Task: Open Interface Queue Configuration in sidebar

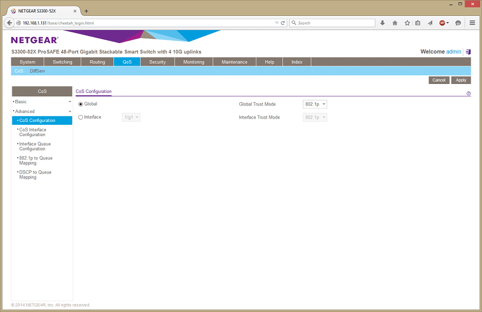Action: click(x=35, y=146)
